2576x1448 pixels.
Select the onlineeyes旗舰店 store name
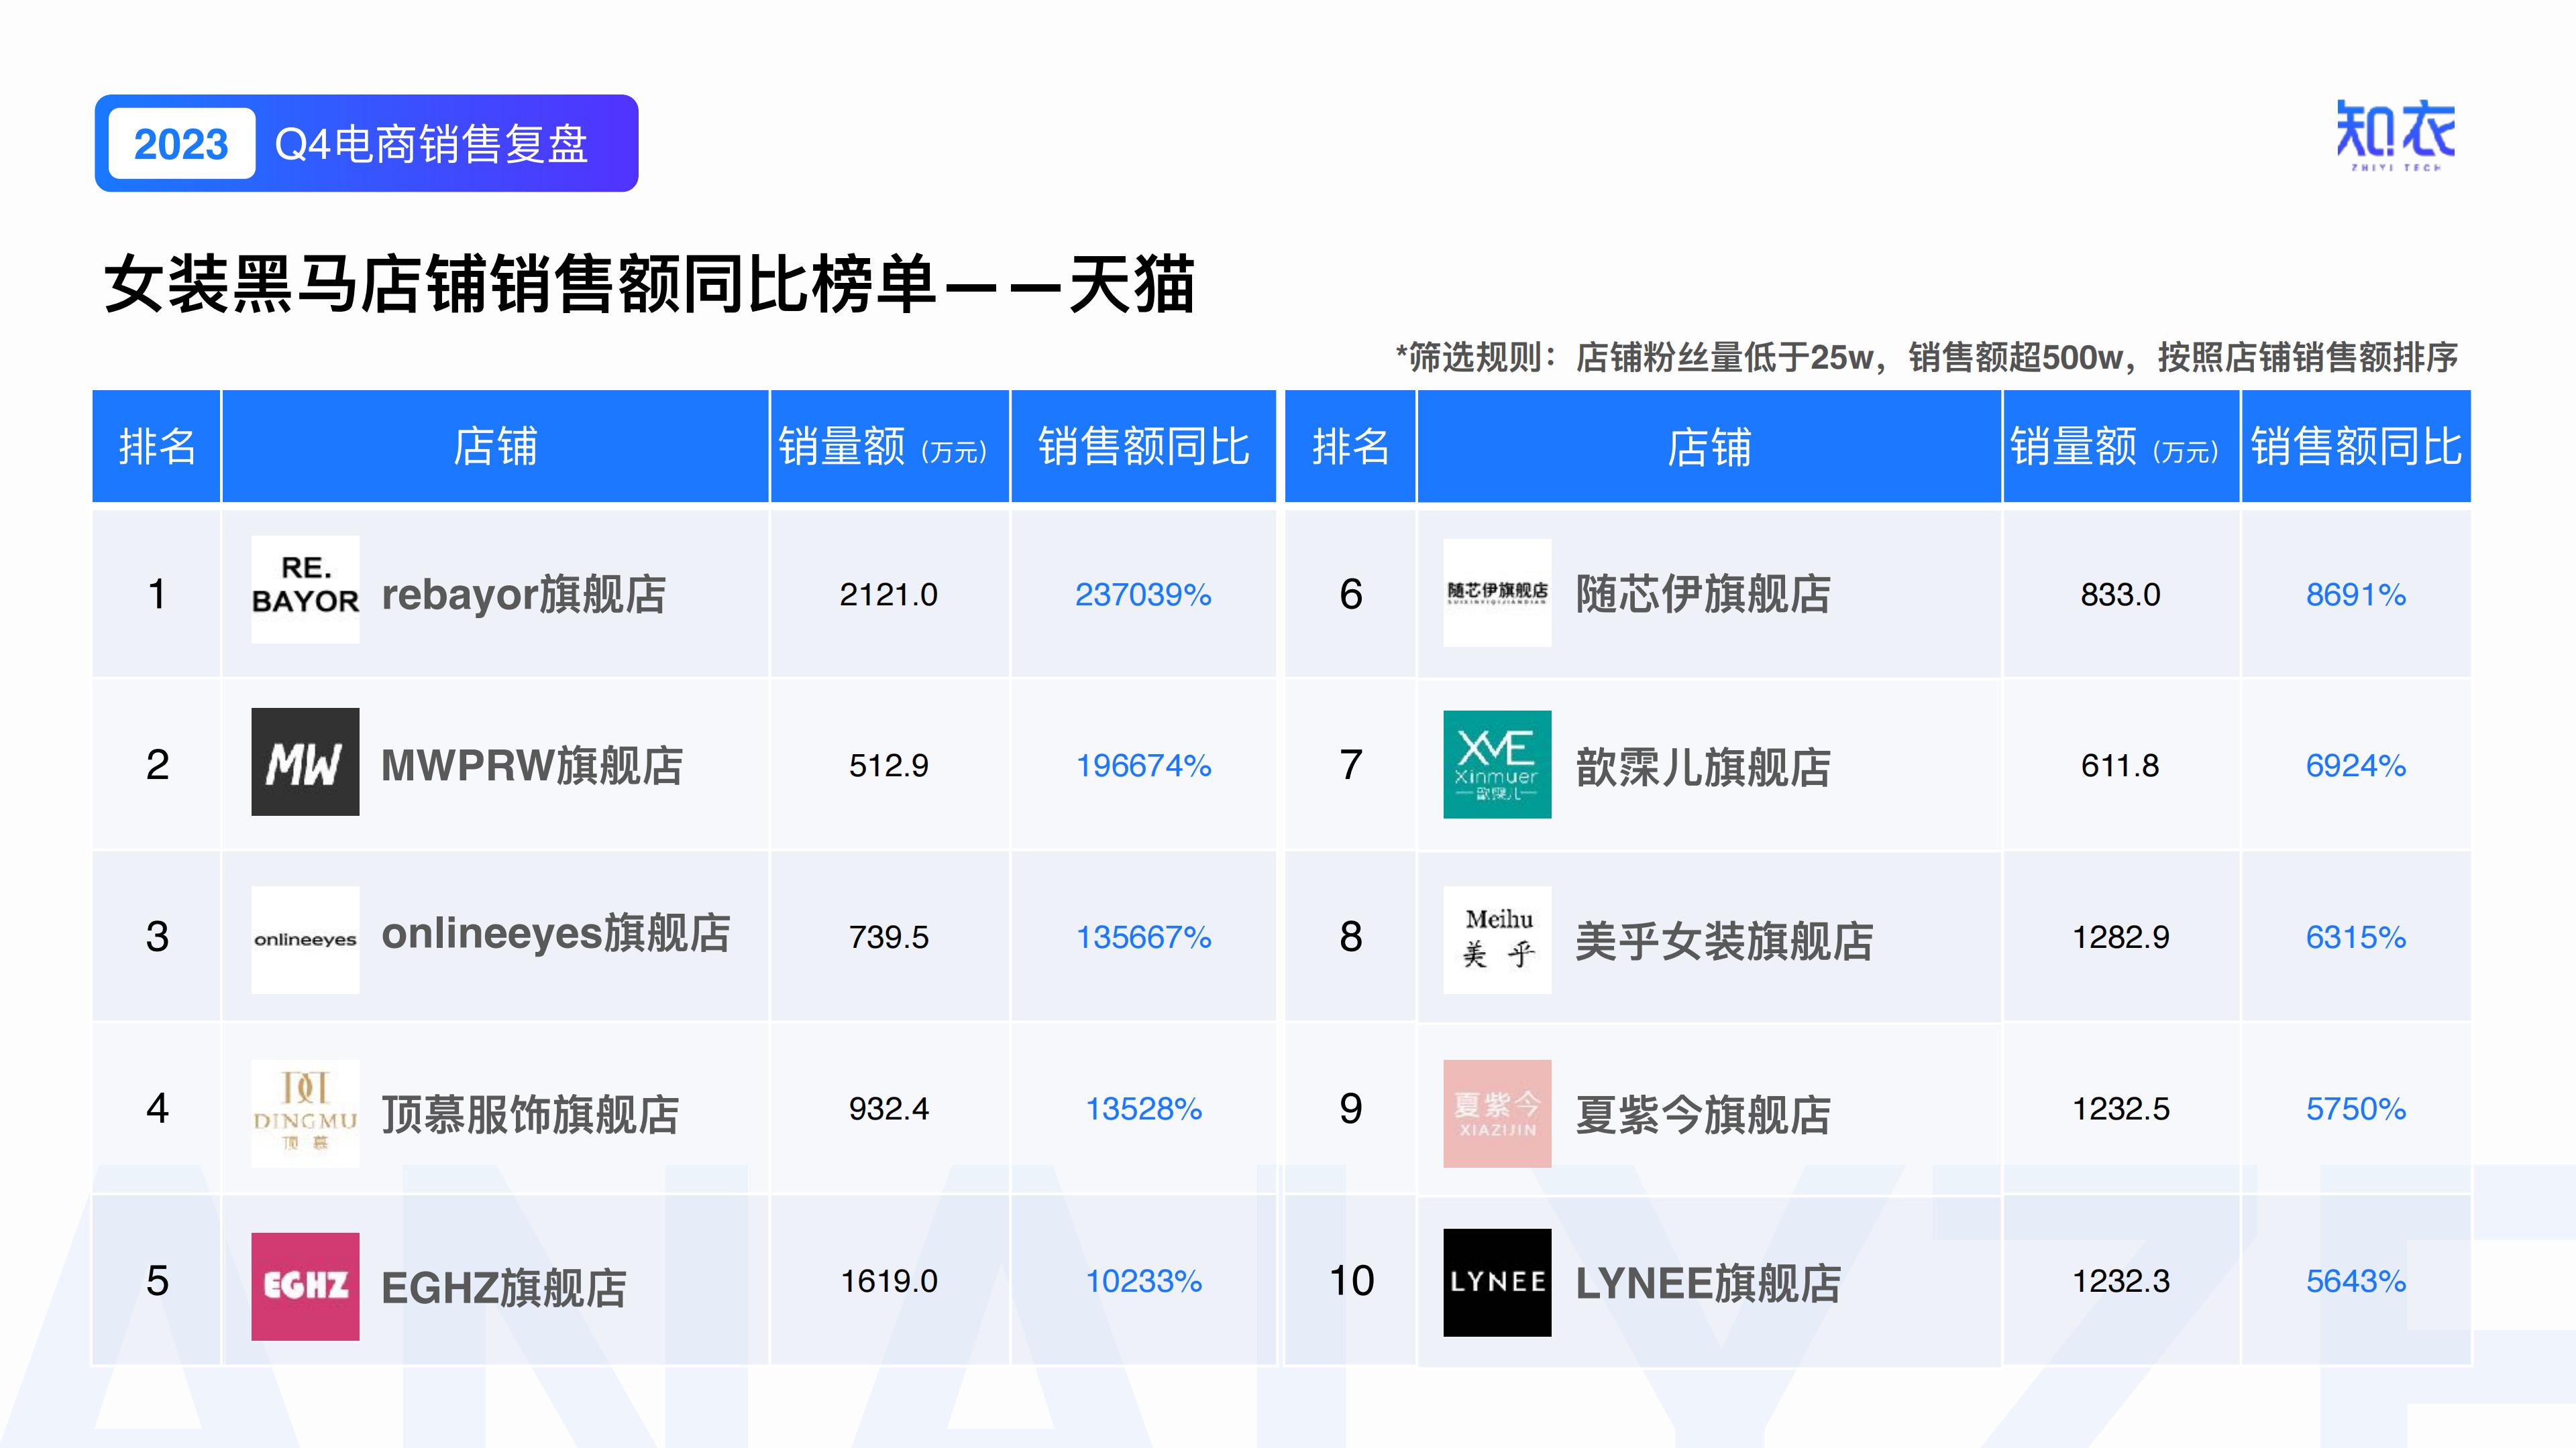point(556,934)
